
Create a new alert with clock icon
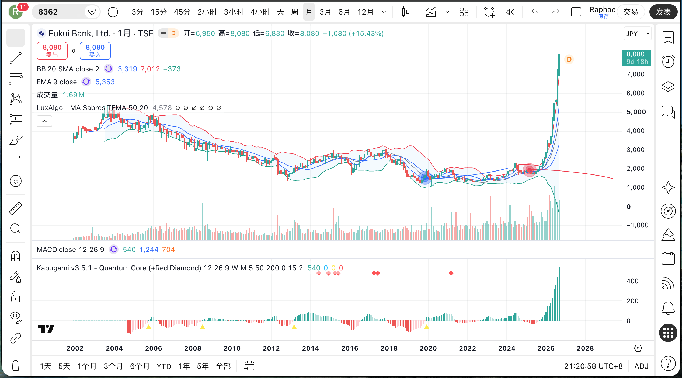[489, 12]
